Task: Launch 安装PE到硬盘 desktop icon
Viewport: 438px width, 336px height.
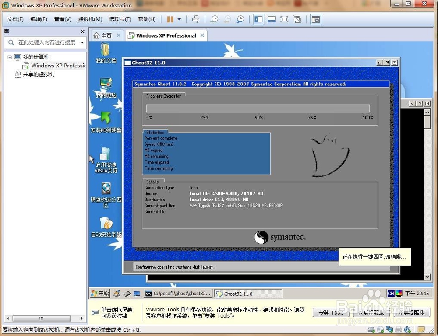Action: click(x=106, y=122)
